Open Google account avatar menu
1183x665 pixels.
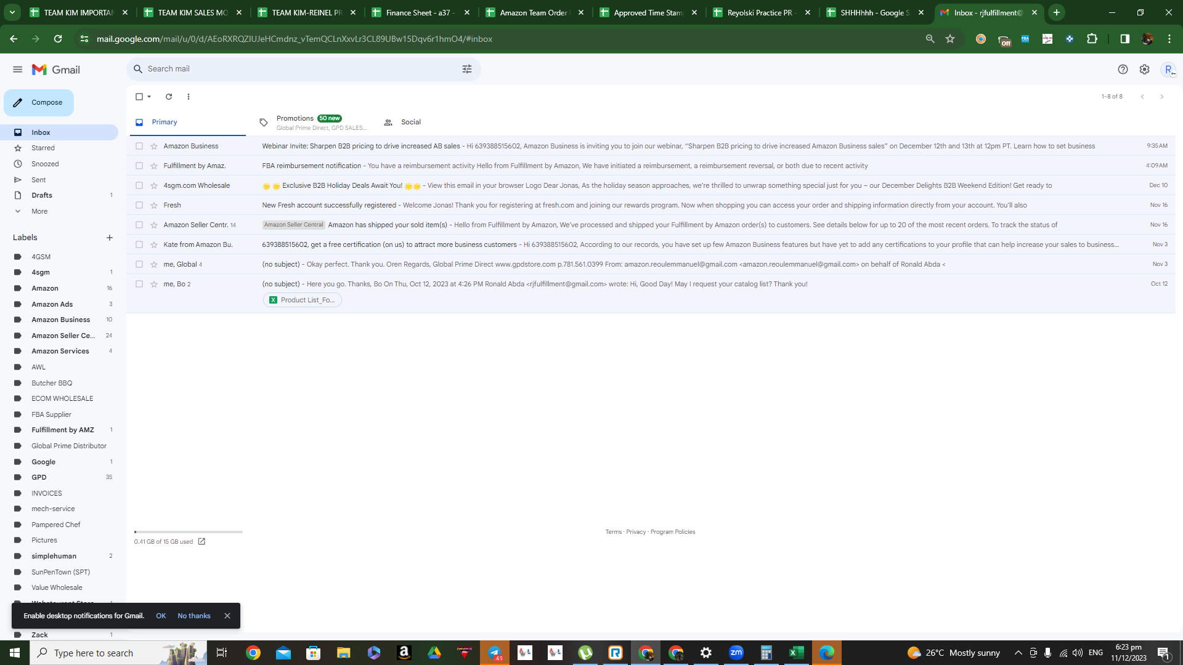[x=1168, y=70]
